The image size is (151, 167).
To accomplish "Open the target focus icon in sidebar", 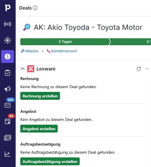I will 8,40.
